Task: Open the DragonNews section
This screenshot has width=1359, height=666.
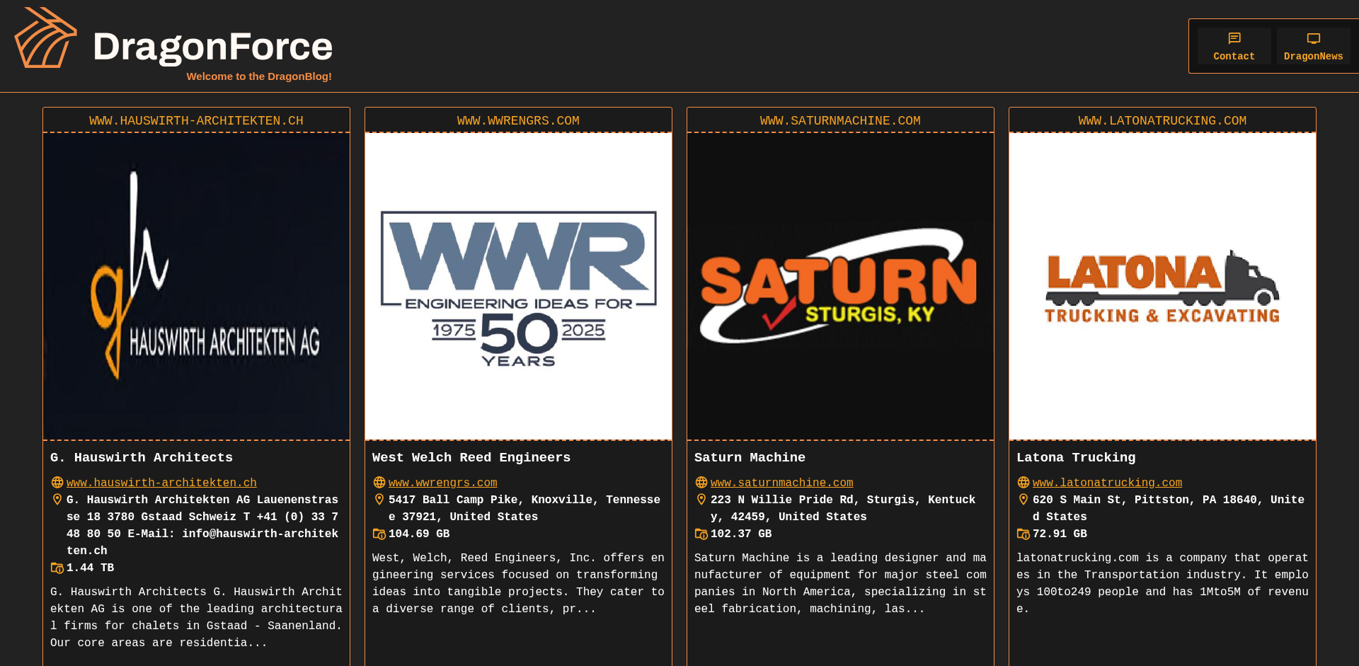Action: coord(1312,47)
